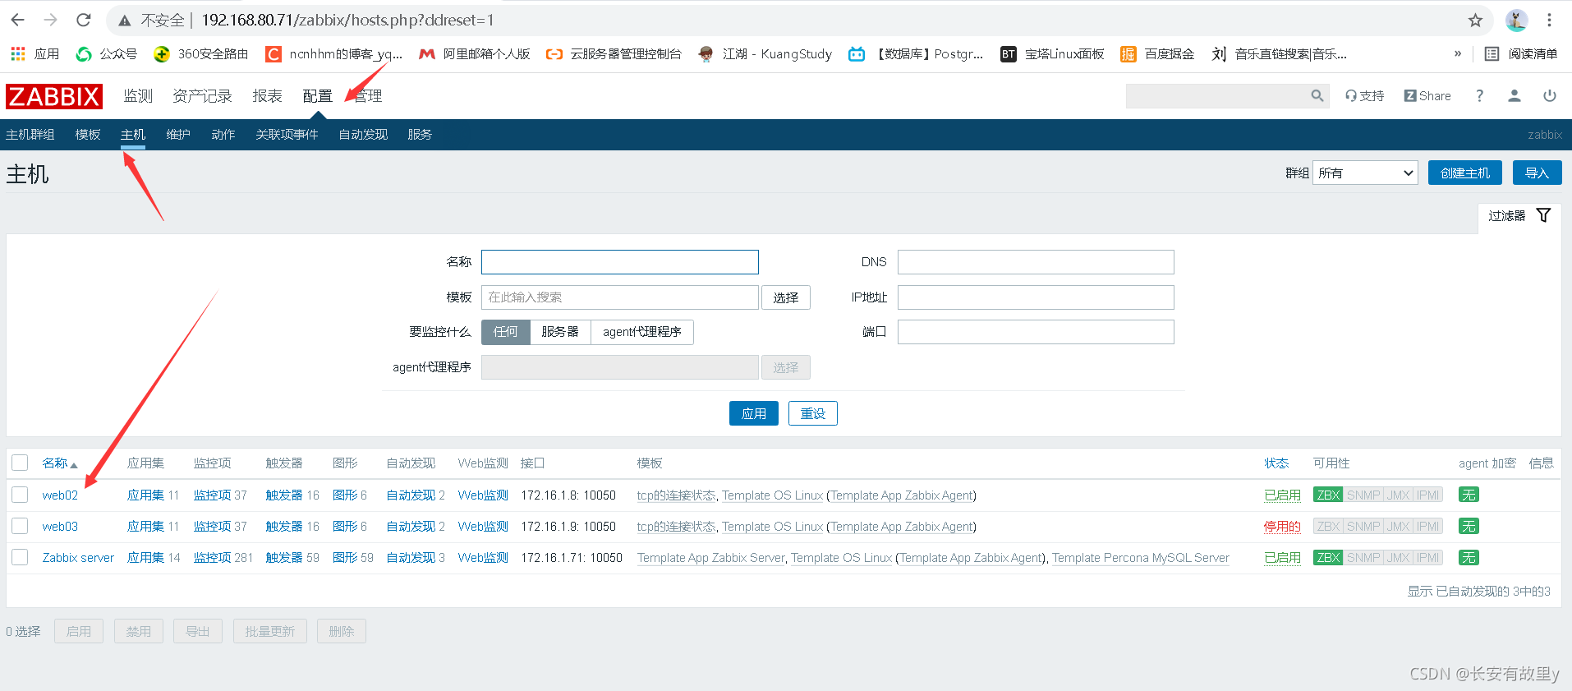
Task: Click 选择 button next to 模板
Action: (786, 297)
